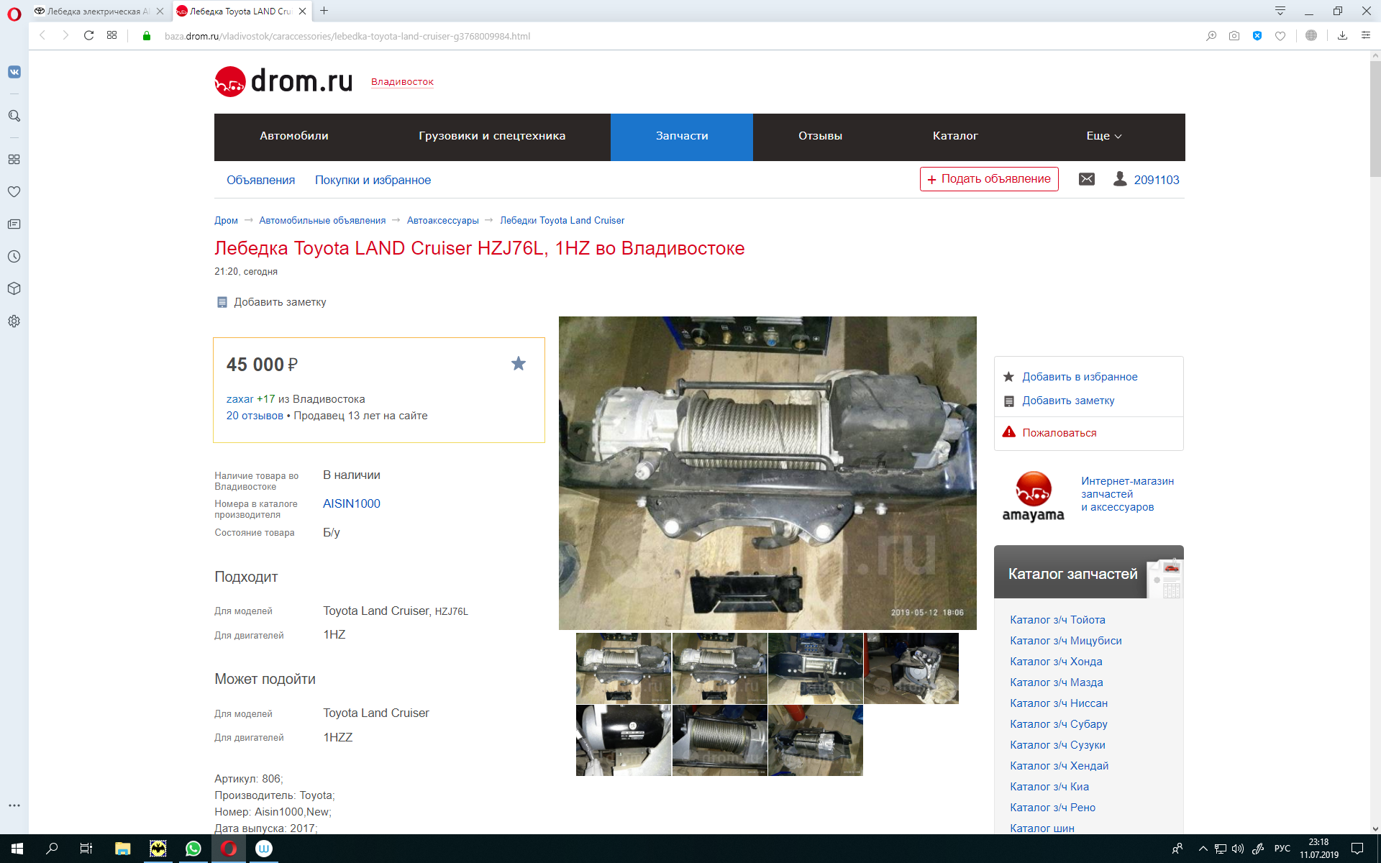Screen dimensions: 1381x863
Task: Open Лебедки Toyota Land Cruiser breadcrumb
Action: coord(562,220)
